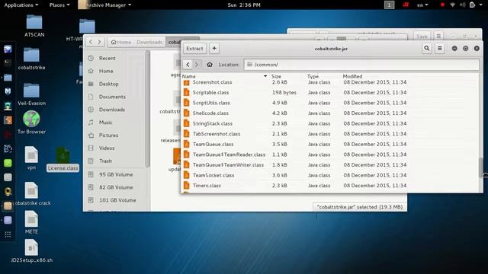
Task: Focus the Location path field
Action: pyautogui.click(x=361, y=64)
